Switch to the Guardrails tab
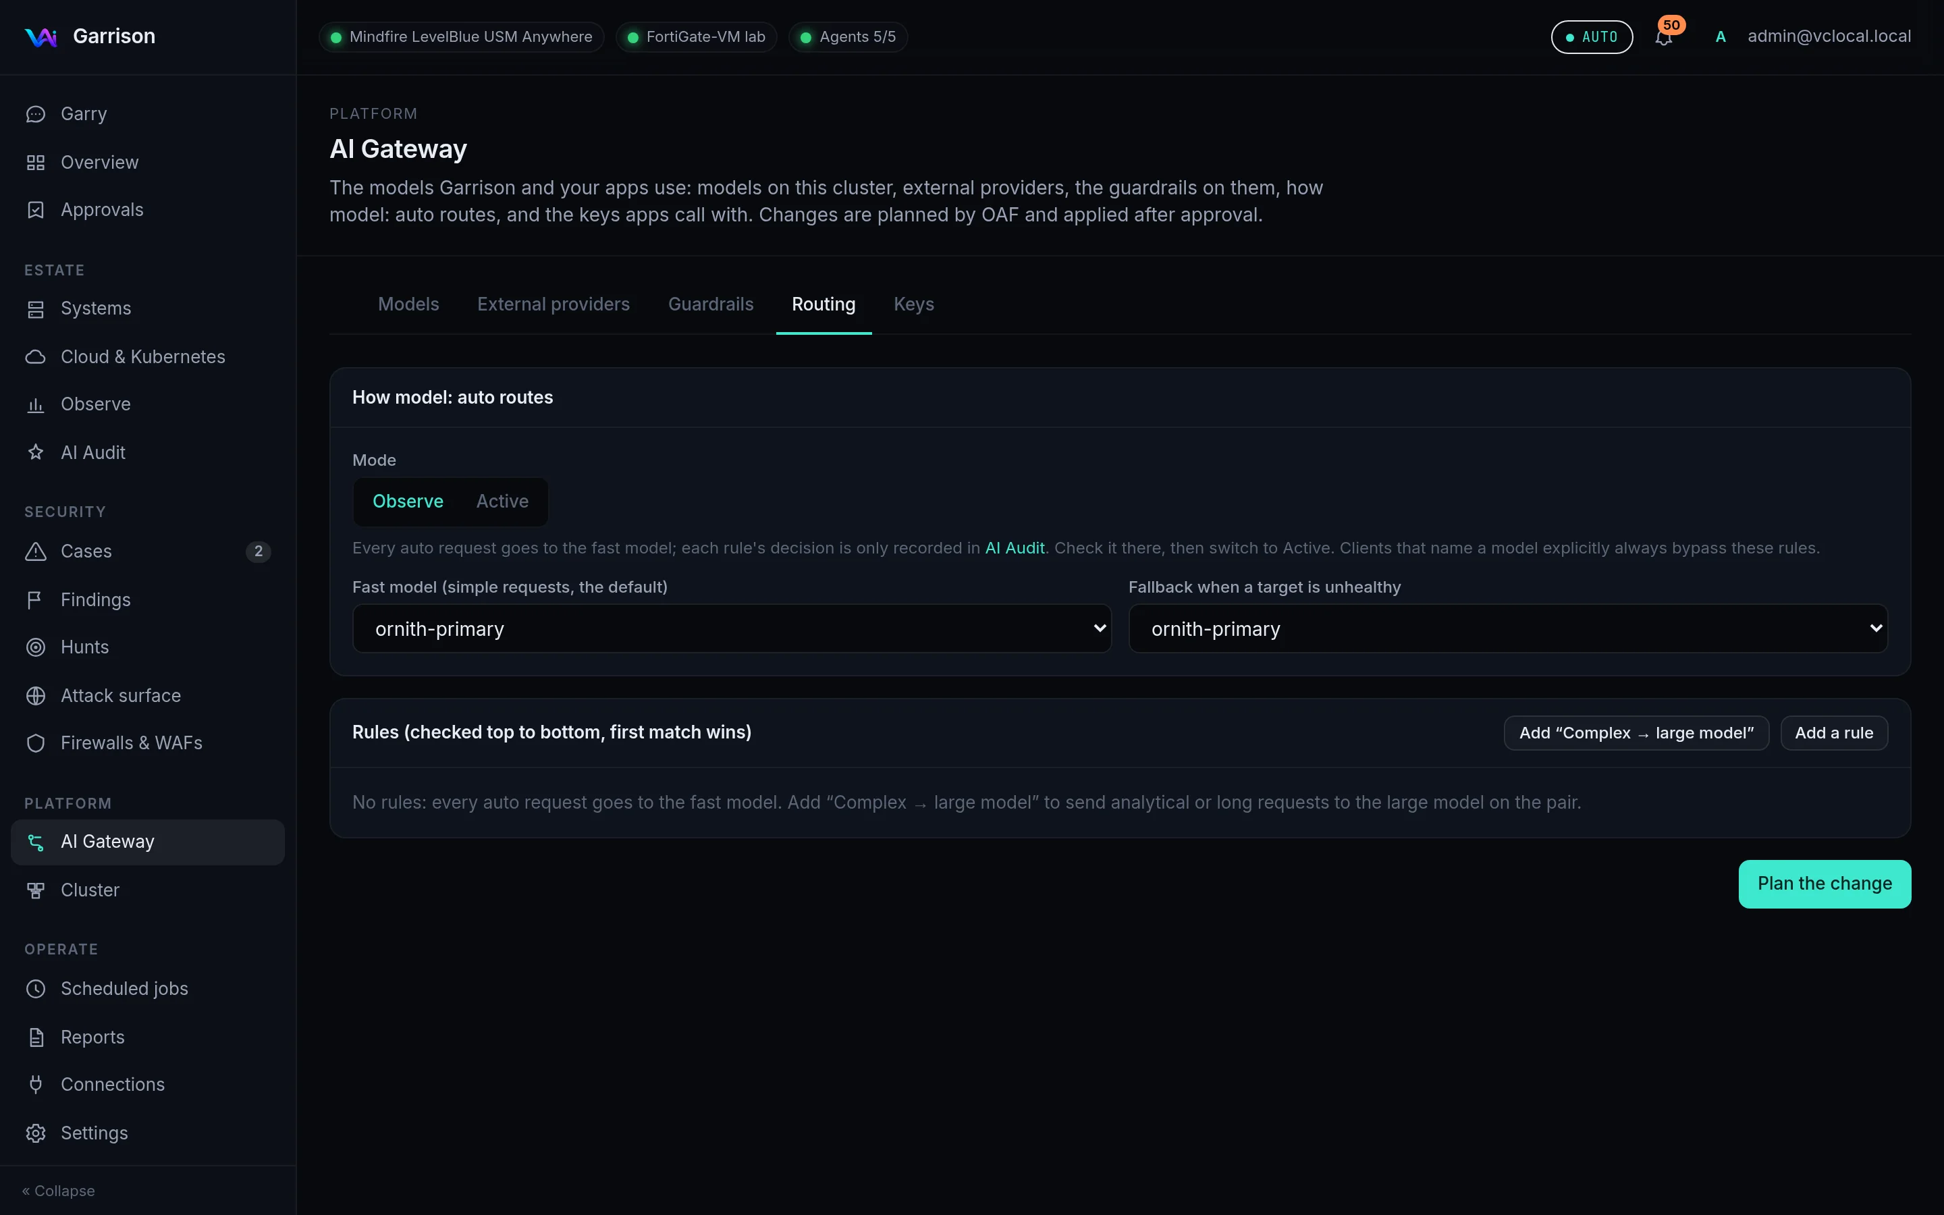This screenshot has height=1215, width=1944. (711, 304)
